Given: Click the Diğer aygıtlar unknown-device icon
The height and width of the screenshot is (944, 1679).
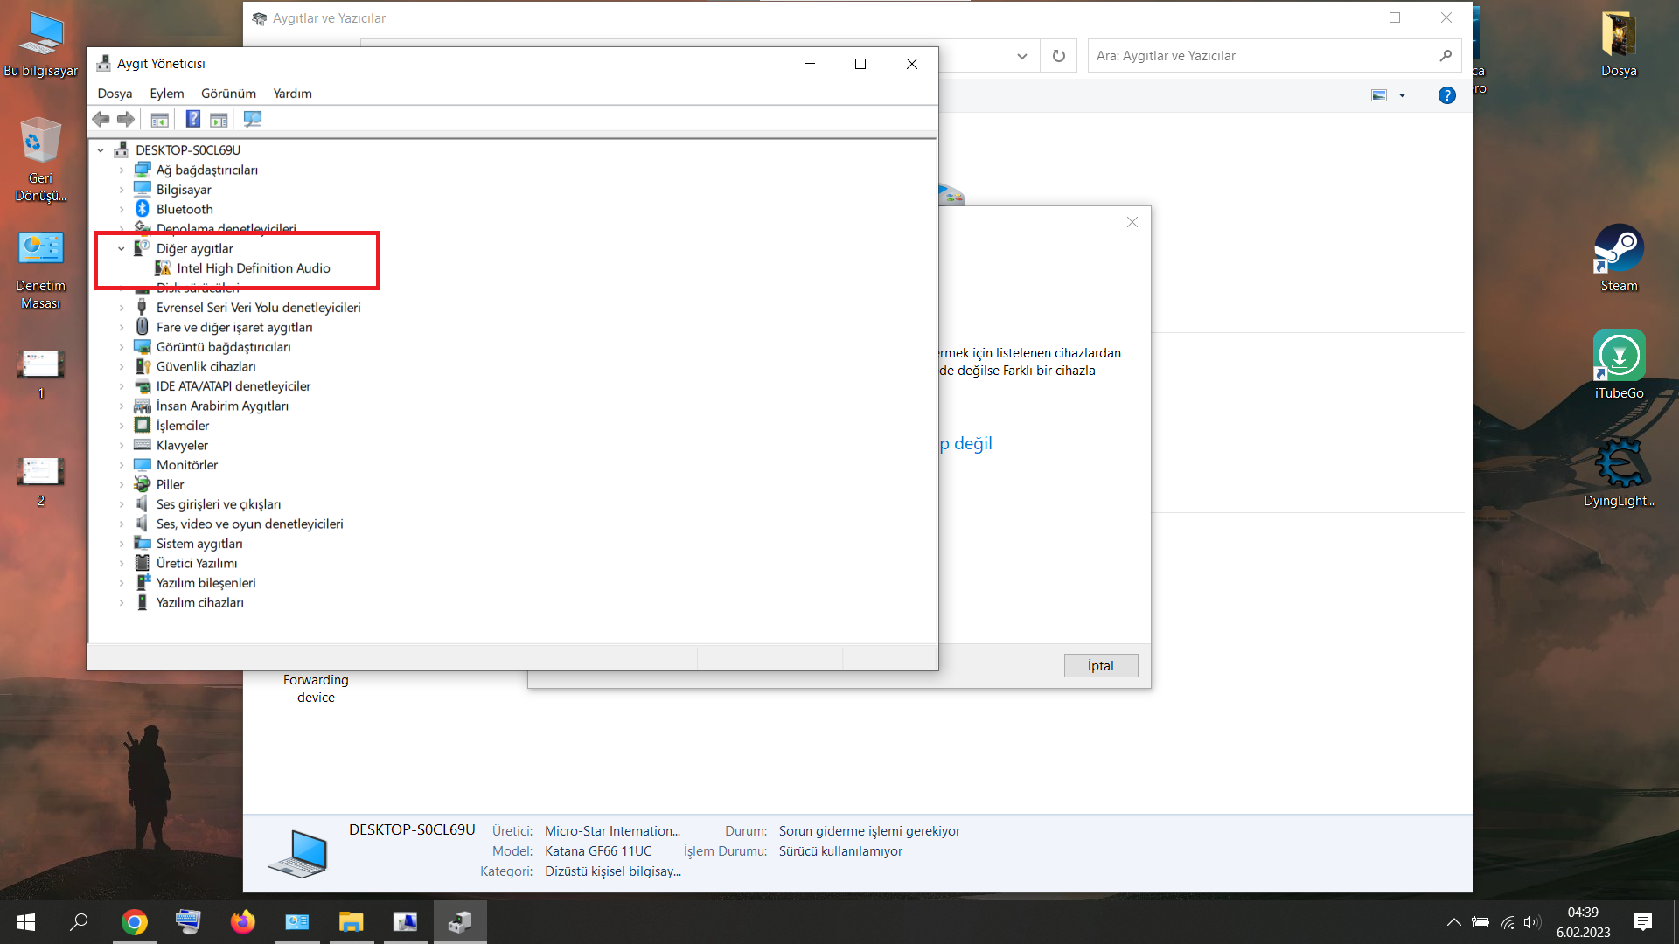Looking at the screenshot, I should (x=143, y=248).
